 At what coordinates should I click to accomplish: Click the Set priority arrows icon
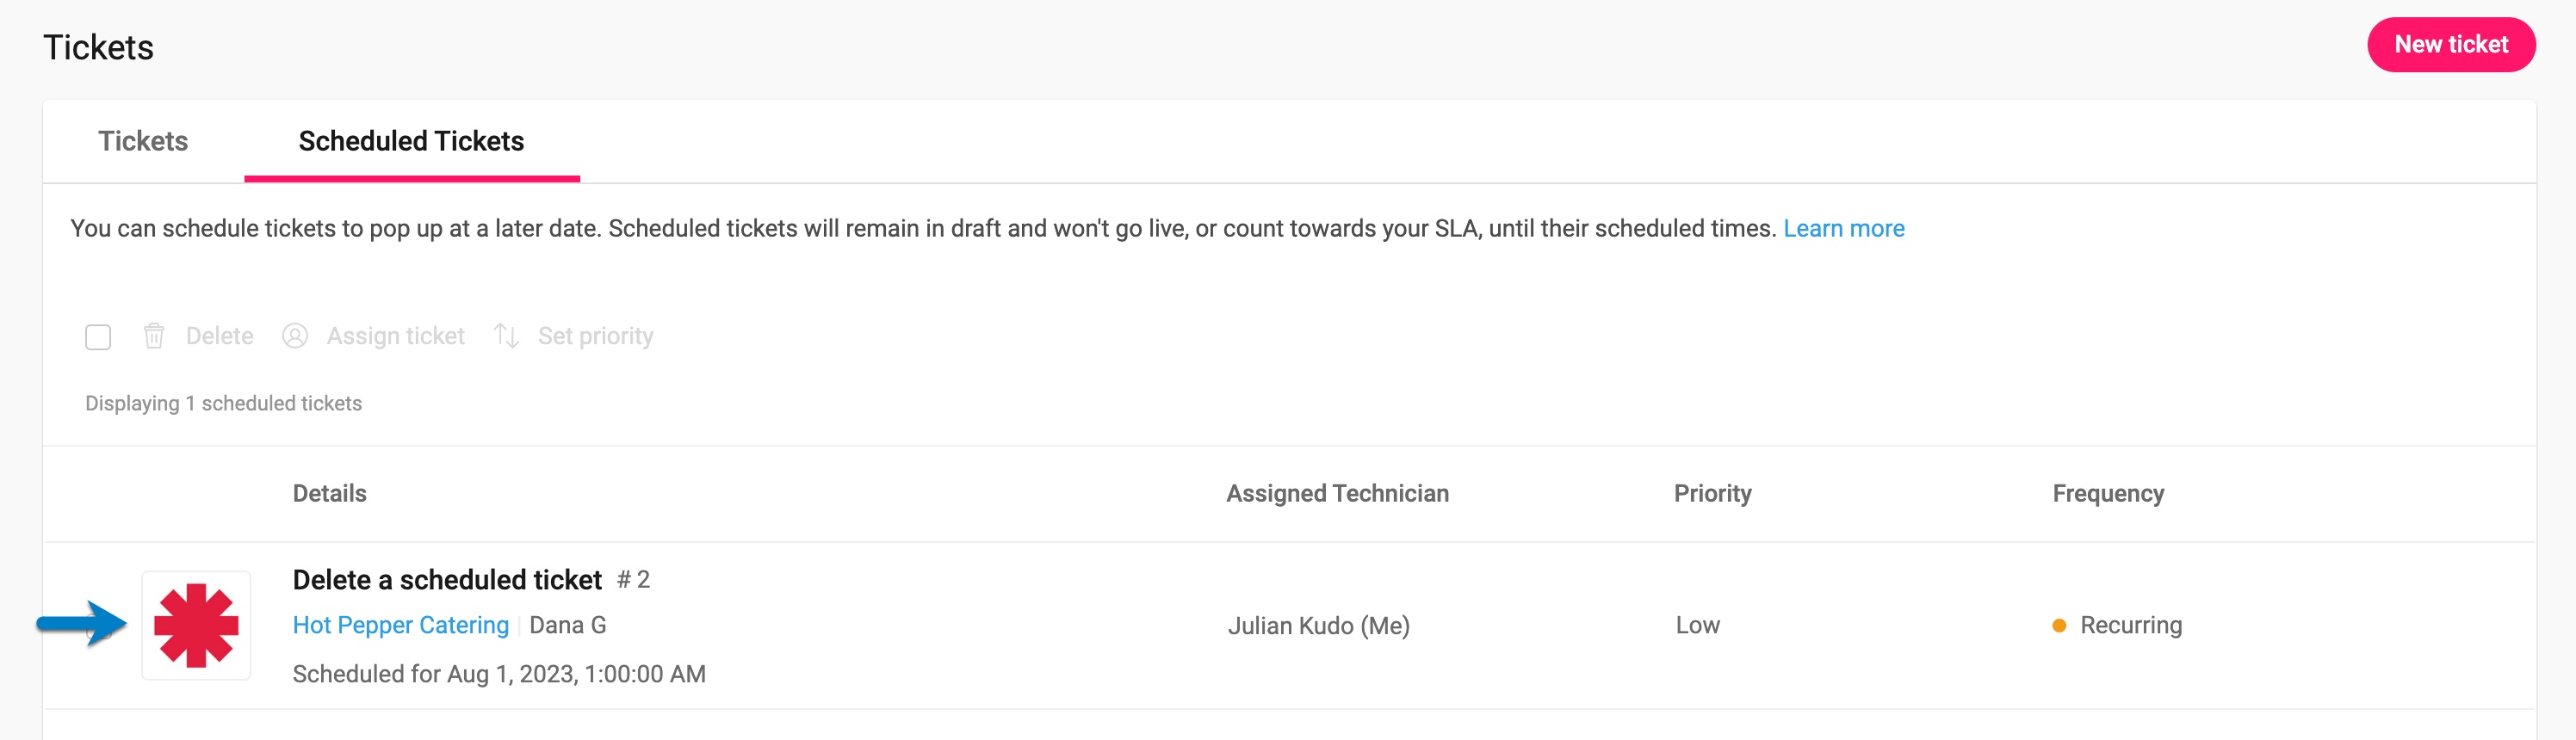[506, 336]
